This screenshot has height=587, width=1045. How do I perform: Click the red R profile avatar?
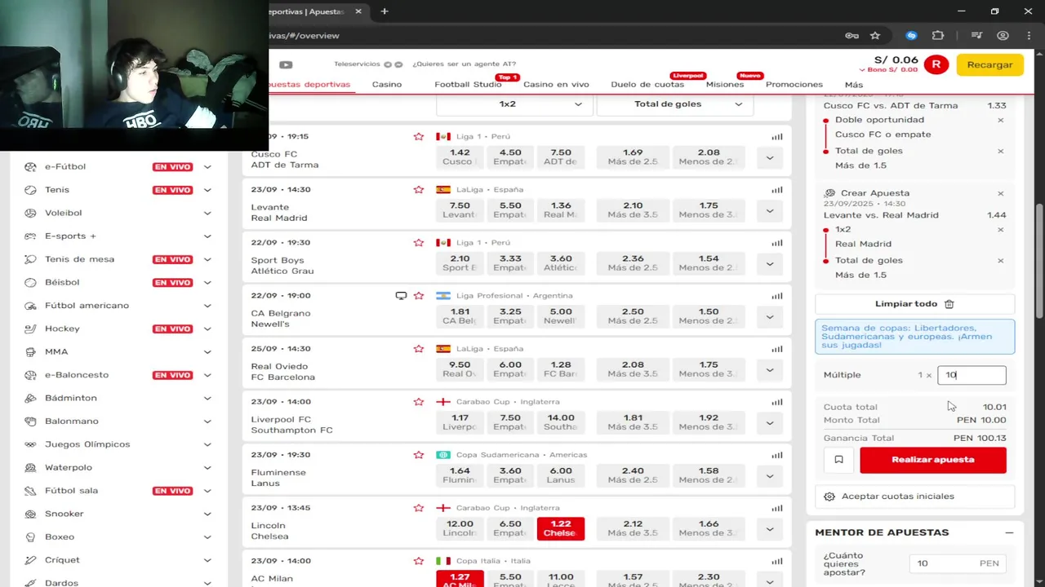936,64
